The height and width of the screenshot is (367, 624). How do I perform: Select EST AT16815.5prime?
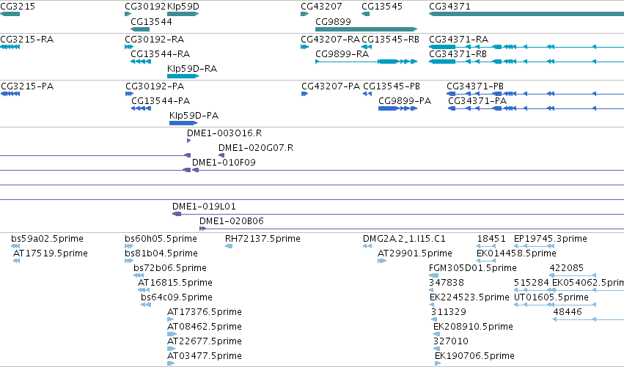tap(175, 283)
